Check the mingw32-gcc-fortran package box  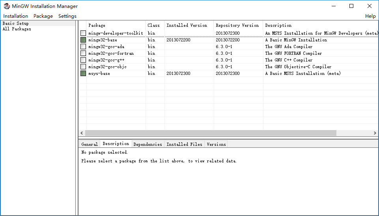pos(83,53)
